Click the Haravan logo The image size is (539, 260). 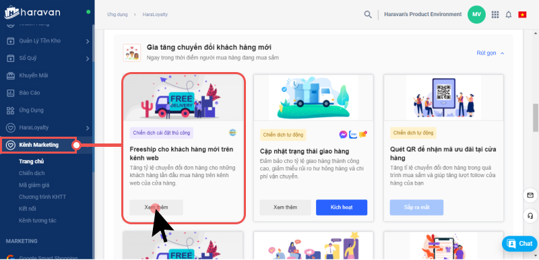click(x=32, y=12)
